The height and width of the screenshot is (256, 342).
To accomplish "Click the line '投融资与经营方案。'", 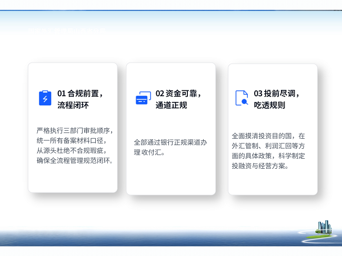I will tap(260, 166).
